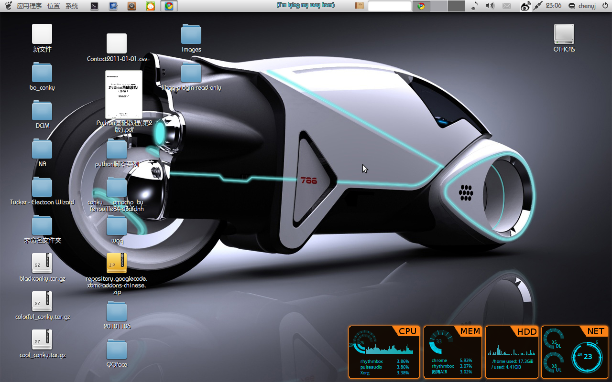Click the 微博AIR row in MEM widget

coord(451,372)
